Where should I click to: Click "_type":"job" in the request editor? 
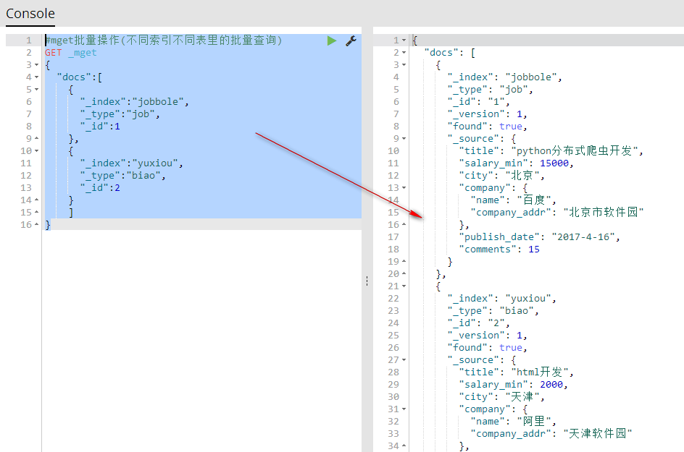(x=120, y=114)
